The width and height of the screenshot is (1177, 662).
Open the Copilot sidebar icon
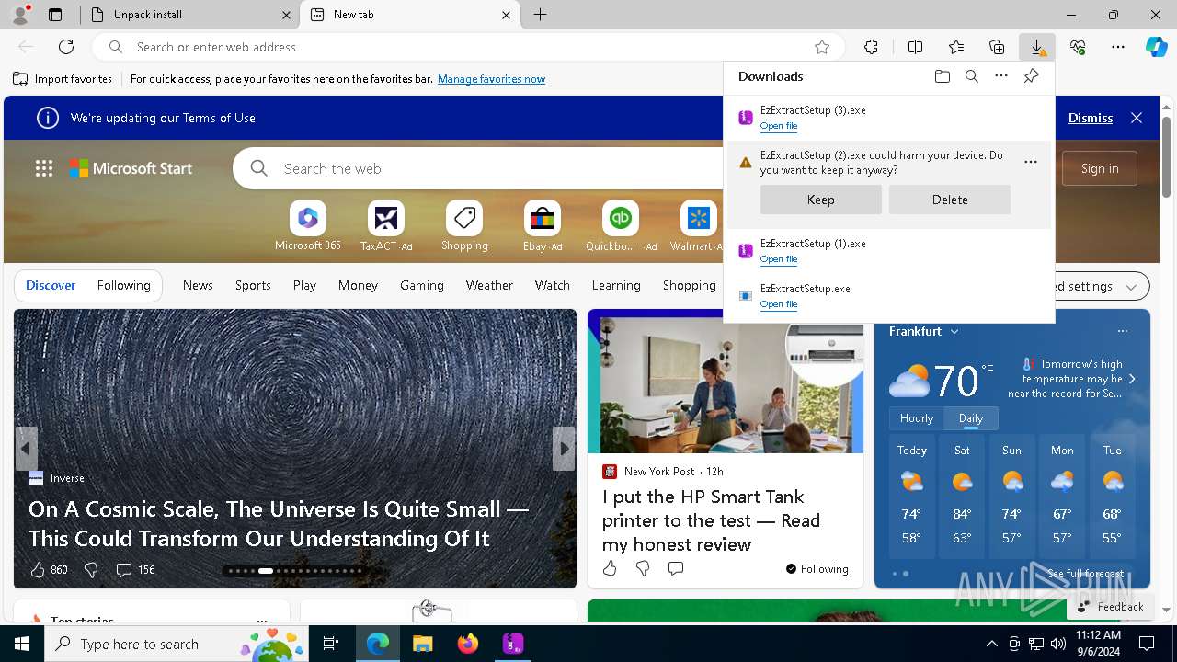(1156, 47)
